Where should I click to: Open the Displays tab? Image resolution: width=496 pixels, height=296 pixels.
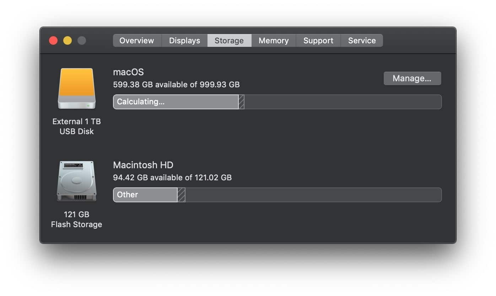click(185, 40)
